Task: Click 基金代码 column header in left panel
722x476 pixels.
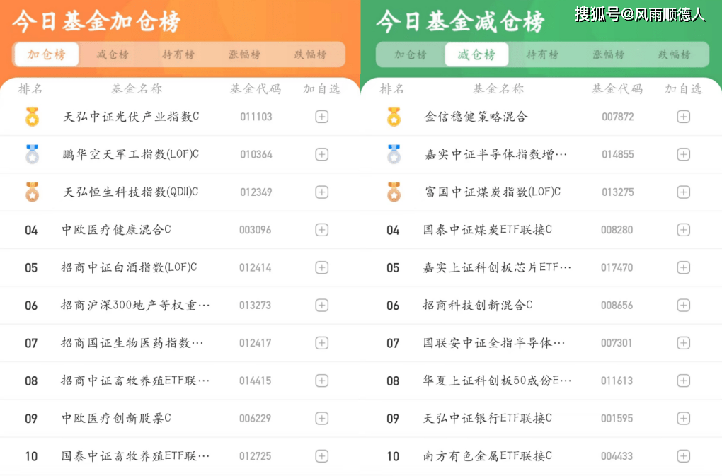Action: (x=256, y=89)
